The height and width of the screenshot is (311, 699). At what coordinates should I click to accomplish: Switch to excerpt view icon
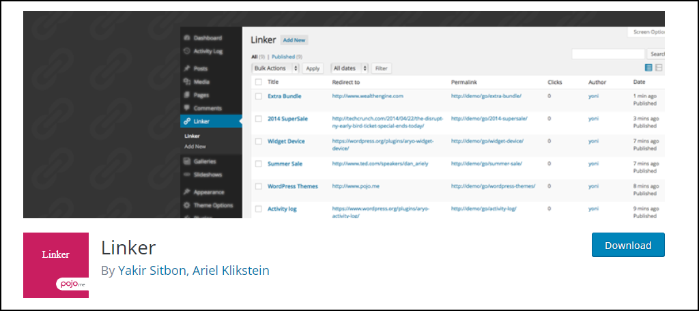(x=659, y=68)
